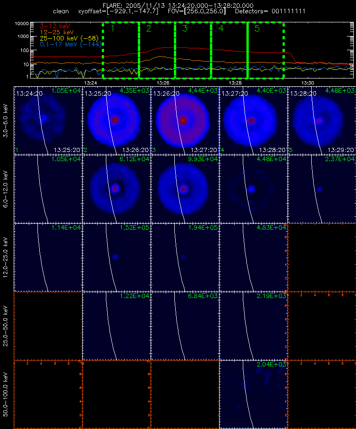View the 12.0-25.0 keV image labeled 1.14E+04
Screen dimensions: 356x429
pyautogui.click(x=48, y=257)
